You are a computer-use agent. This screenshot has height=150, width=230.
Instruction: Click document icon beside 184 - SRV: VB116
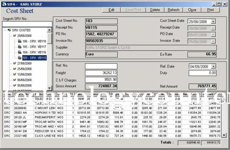coord(20,52)
